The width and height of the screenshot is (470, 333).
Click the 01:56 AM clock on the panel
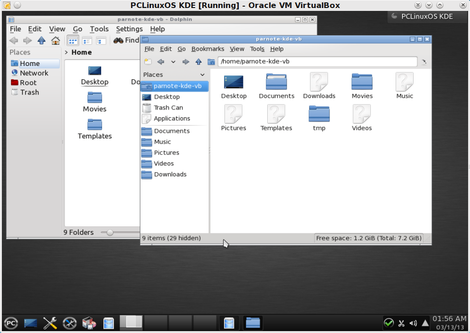pos(449,319)
